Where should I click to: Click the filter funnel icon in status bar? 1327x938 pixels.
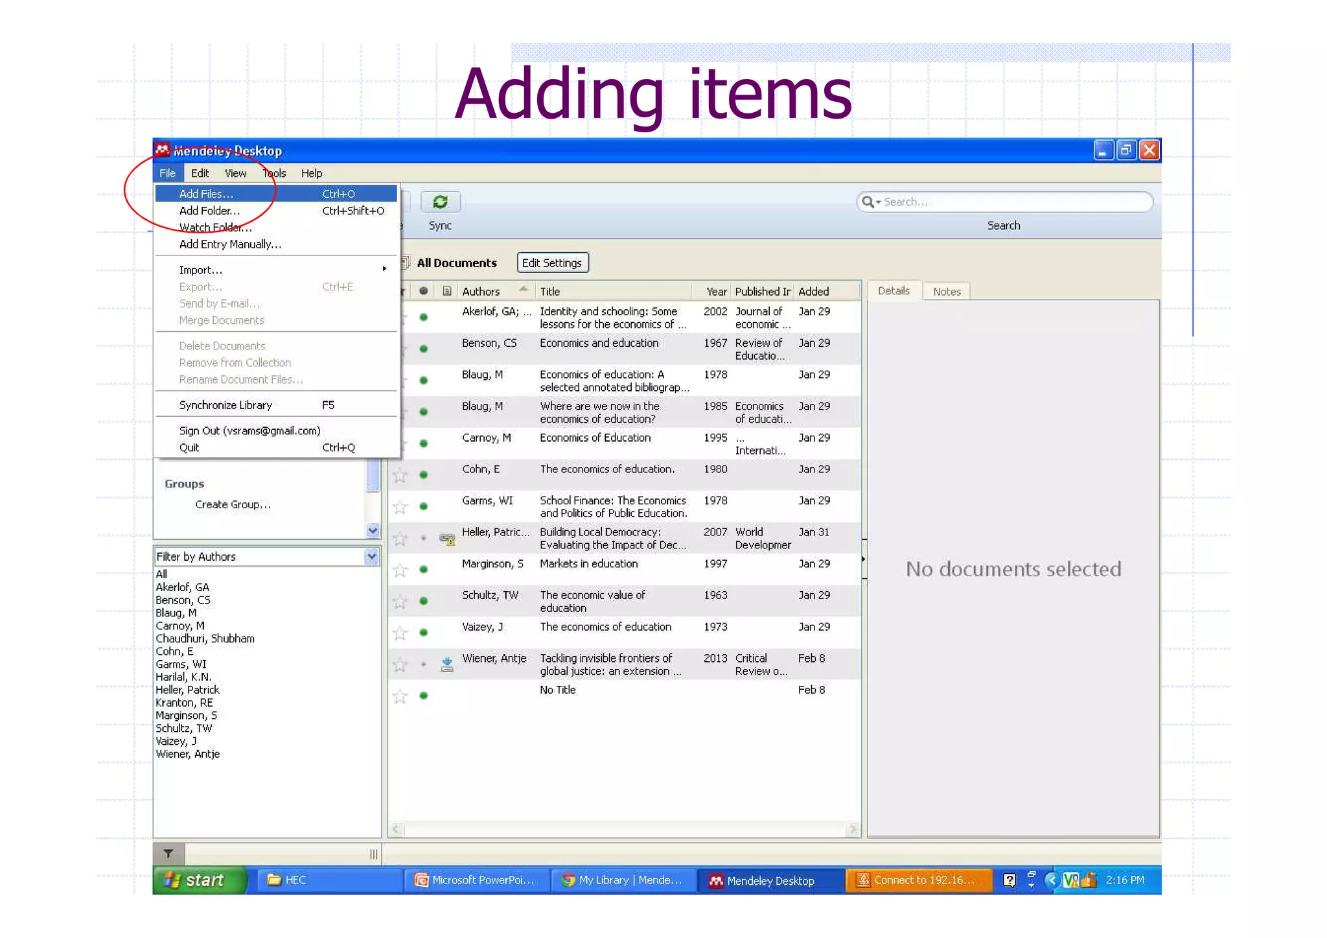168,854
